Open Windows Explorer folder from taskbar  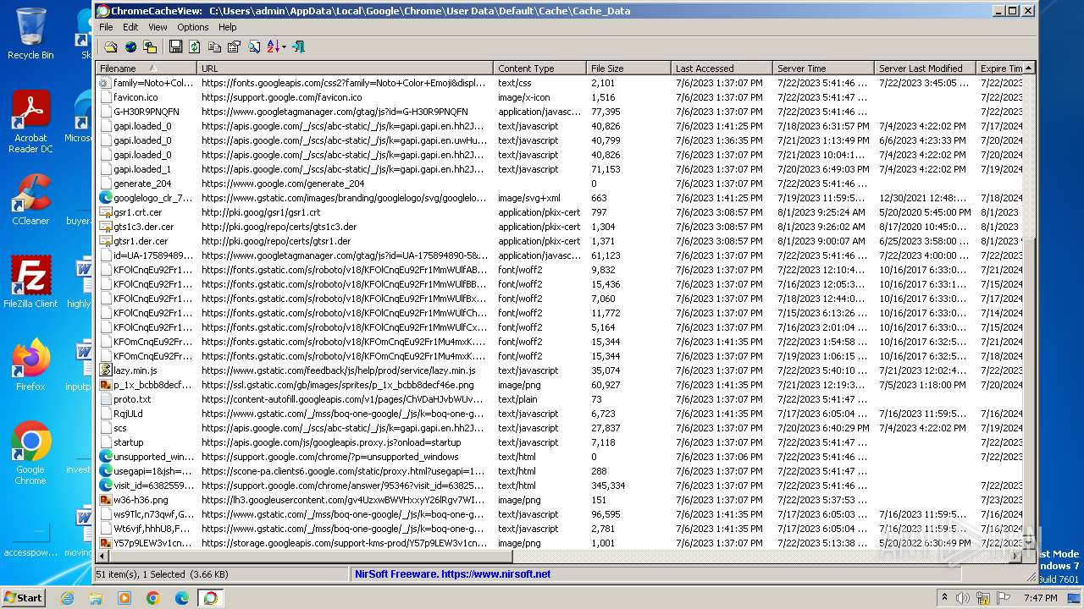click(x=96, y=598)
